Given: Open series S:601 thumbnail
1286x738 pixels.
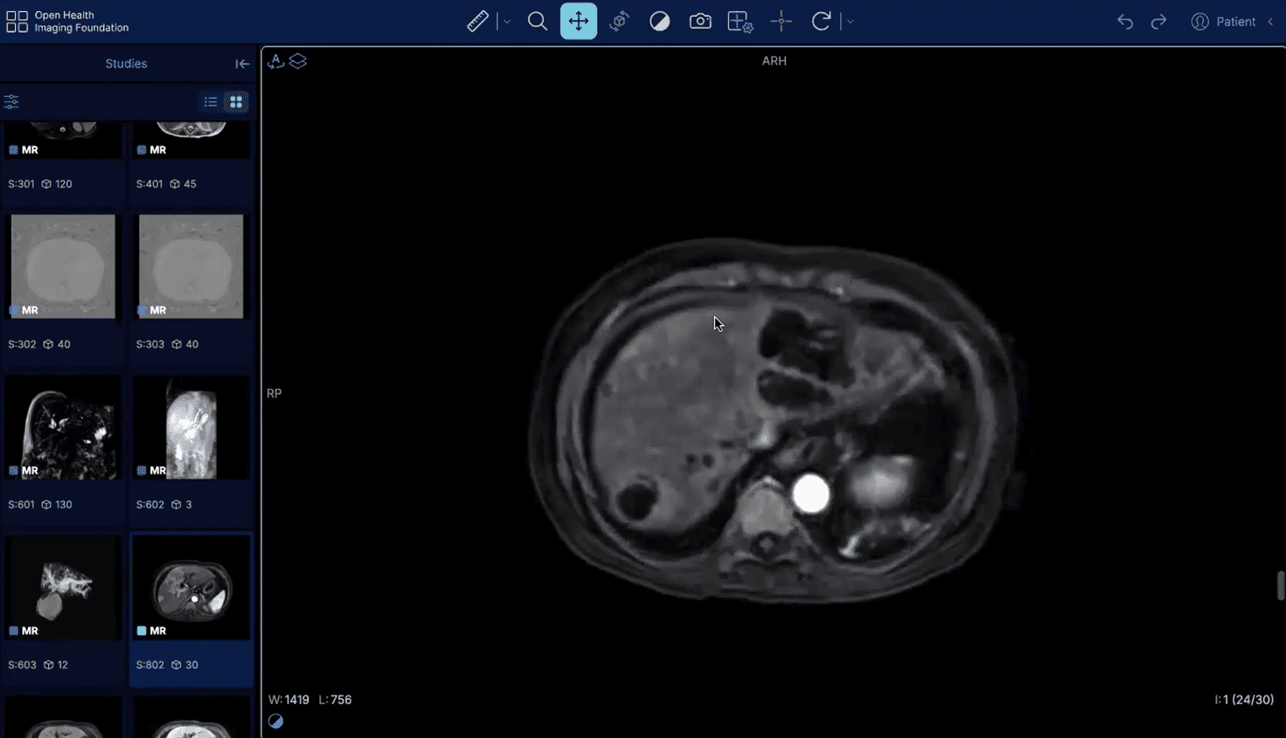Looking at the screenshot, I should (x=63, y=428).
